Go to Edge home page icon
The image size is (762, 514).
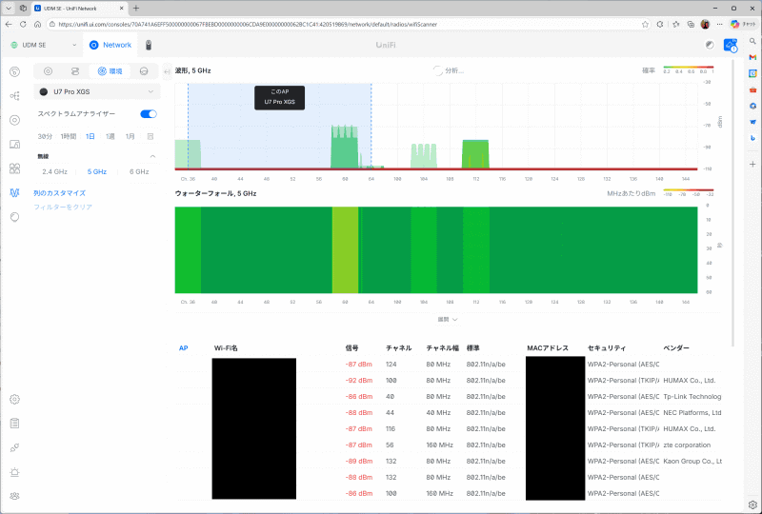37,24
